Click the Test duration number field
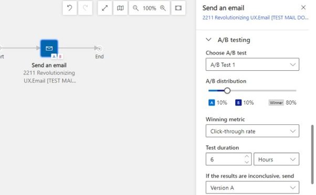This screenshot has height=195, width=316. (x=228, y=159)
